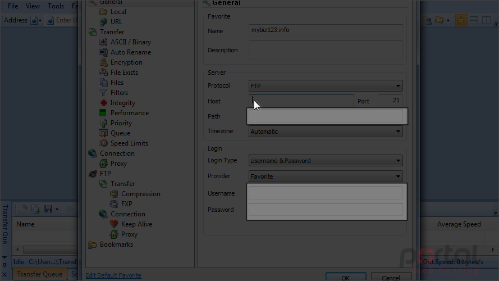Open the Save dropdown arrow in queue toolbar
Viewport: 499px width, 281px height.
click(x=57, y=209)
